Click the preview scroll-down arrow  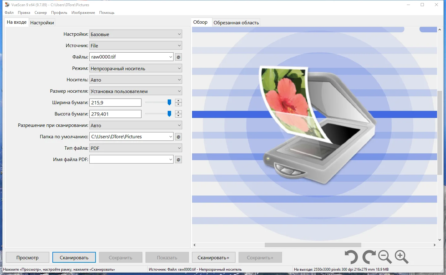click(440, 240)
